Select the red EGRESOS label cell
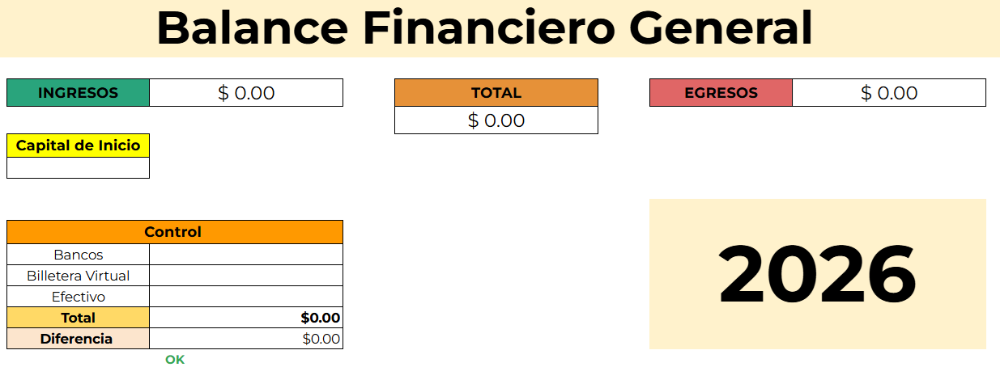 tap(721, 93)
